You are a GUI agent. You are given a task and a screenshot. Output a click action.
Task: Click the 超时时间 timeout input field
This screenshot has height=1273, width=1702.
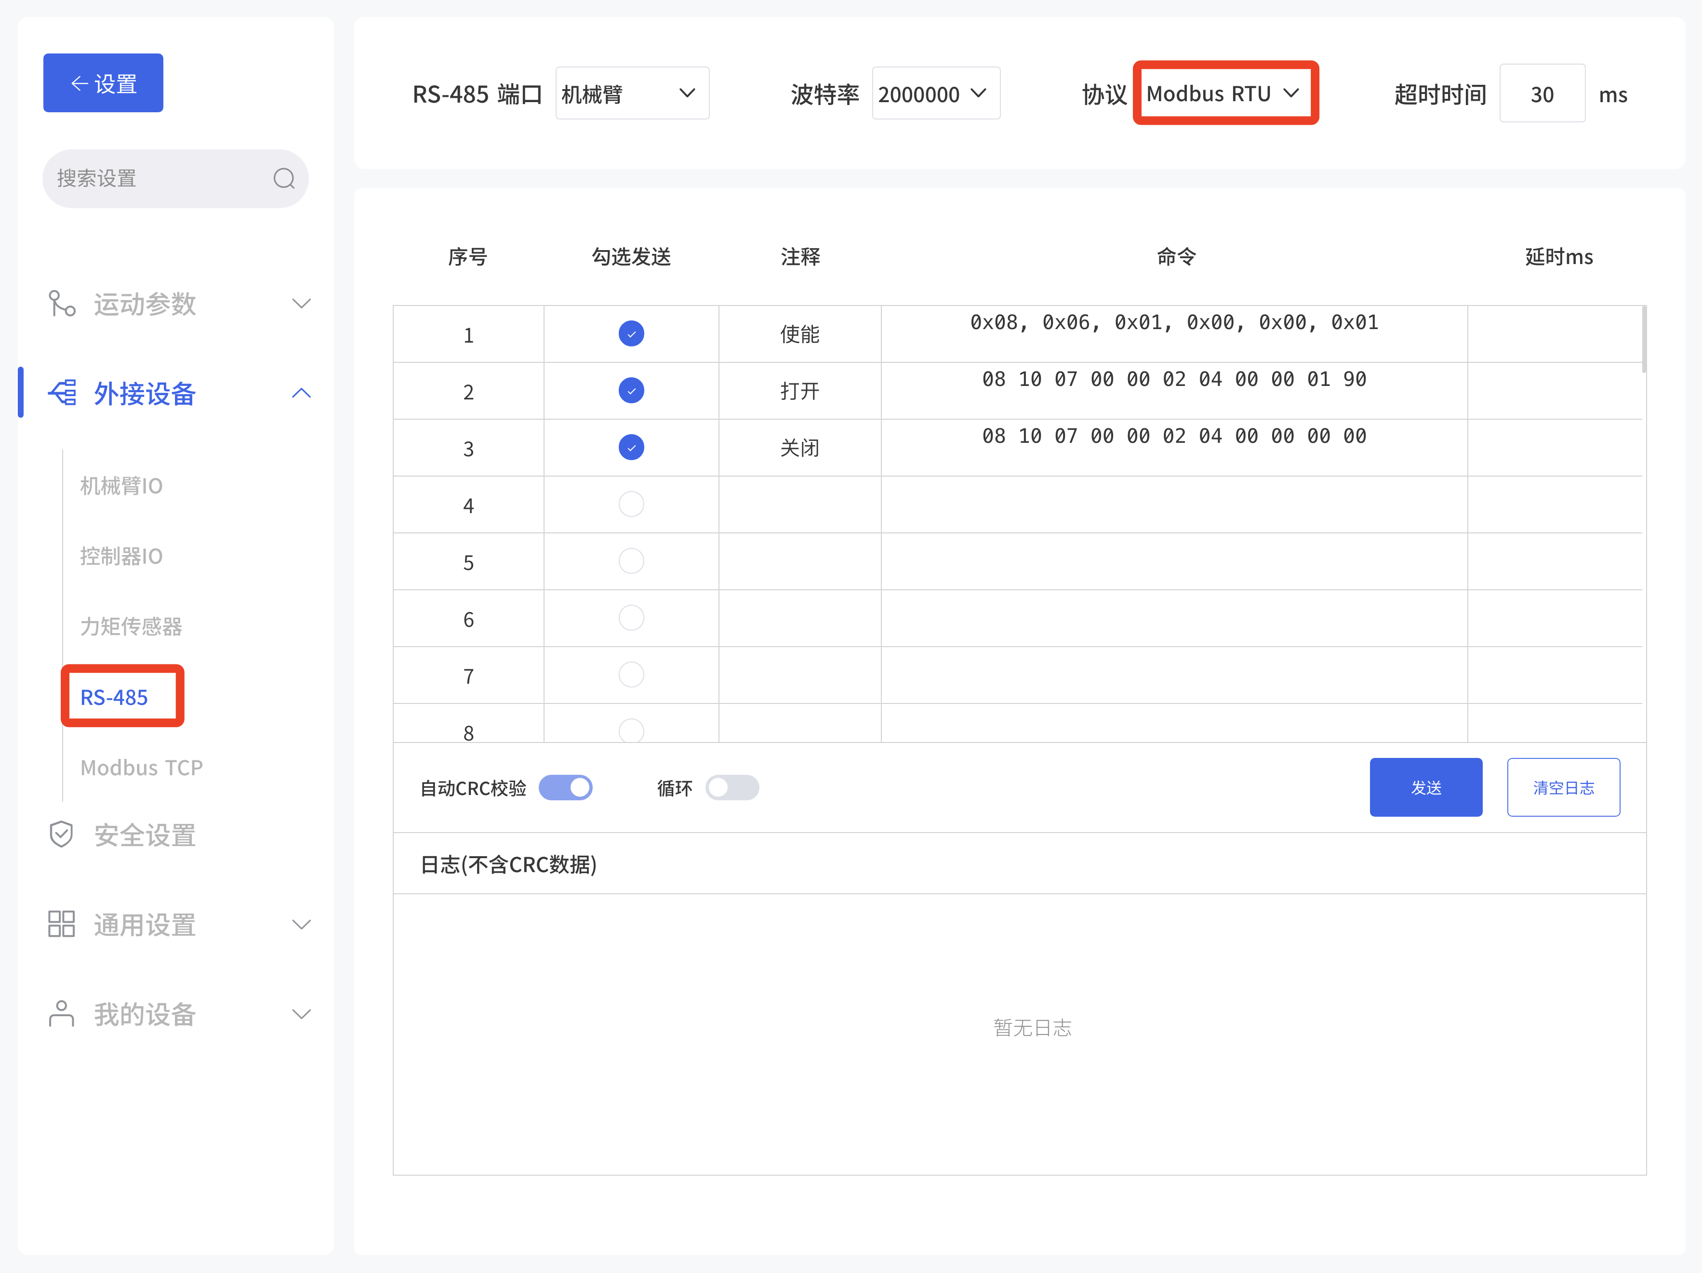point(1542,93)
